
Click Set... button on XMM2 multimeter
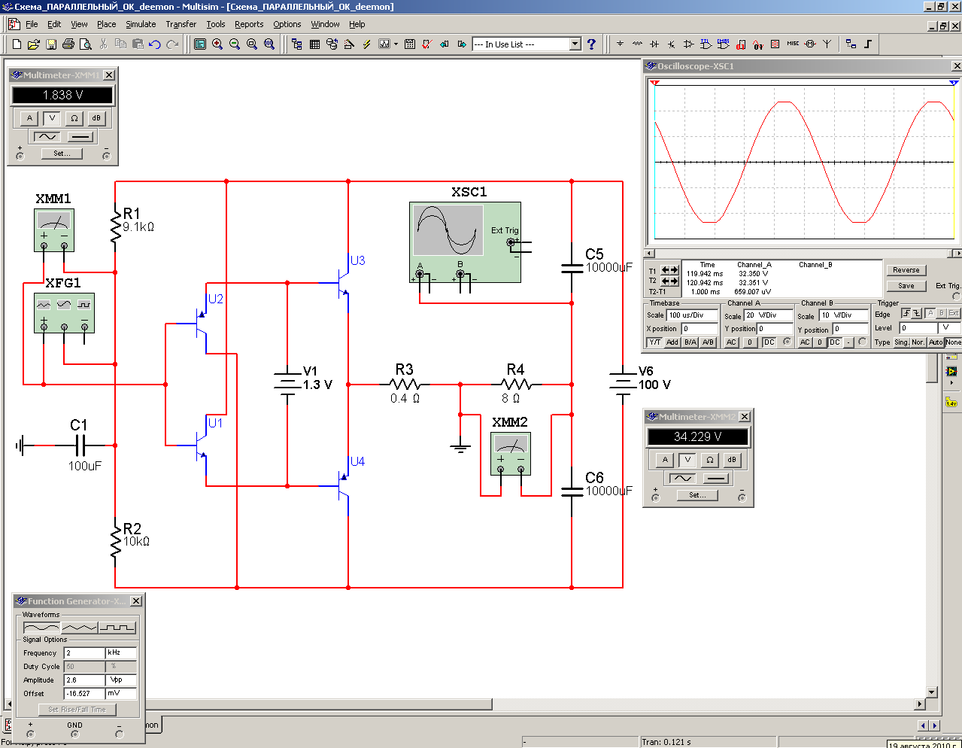(697, 495)
